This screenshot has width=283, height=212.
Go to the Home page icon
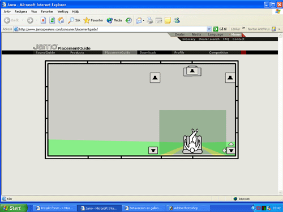click(61, 20)
